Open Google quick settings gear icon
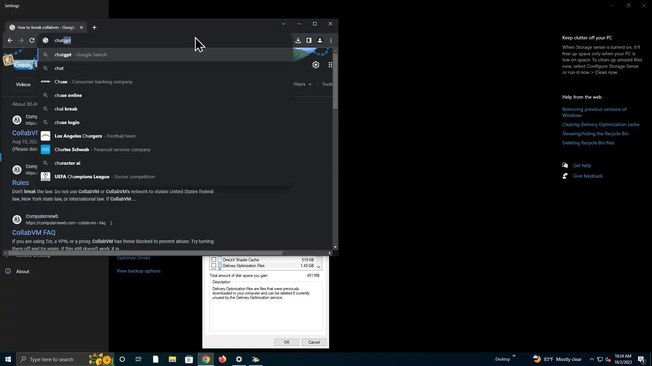This screenshot has height=366, width=652. 315,65
